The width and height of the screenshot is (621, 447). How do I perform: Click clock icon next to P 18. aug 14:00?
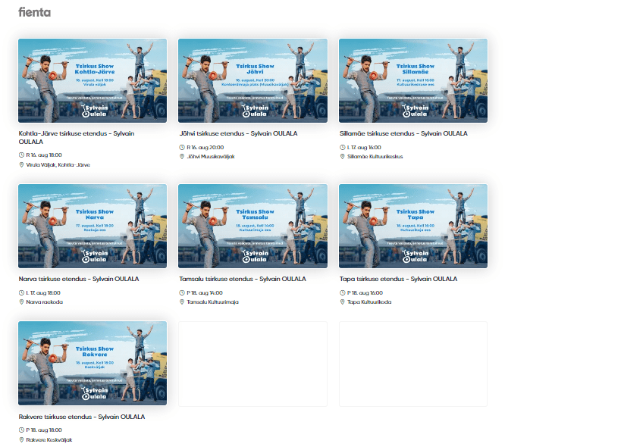(x=182, y=292)
